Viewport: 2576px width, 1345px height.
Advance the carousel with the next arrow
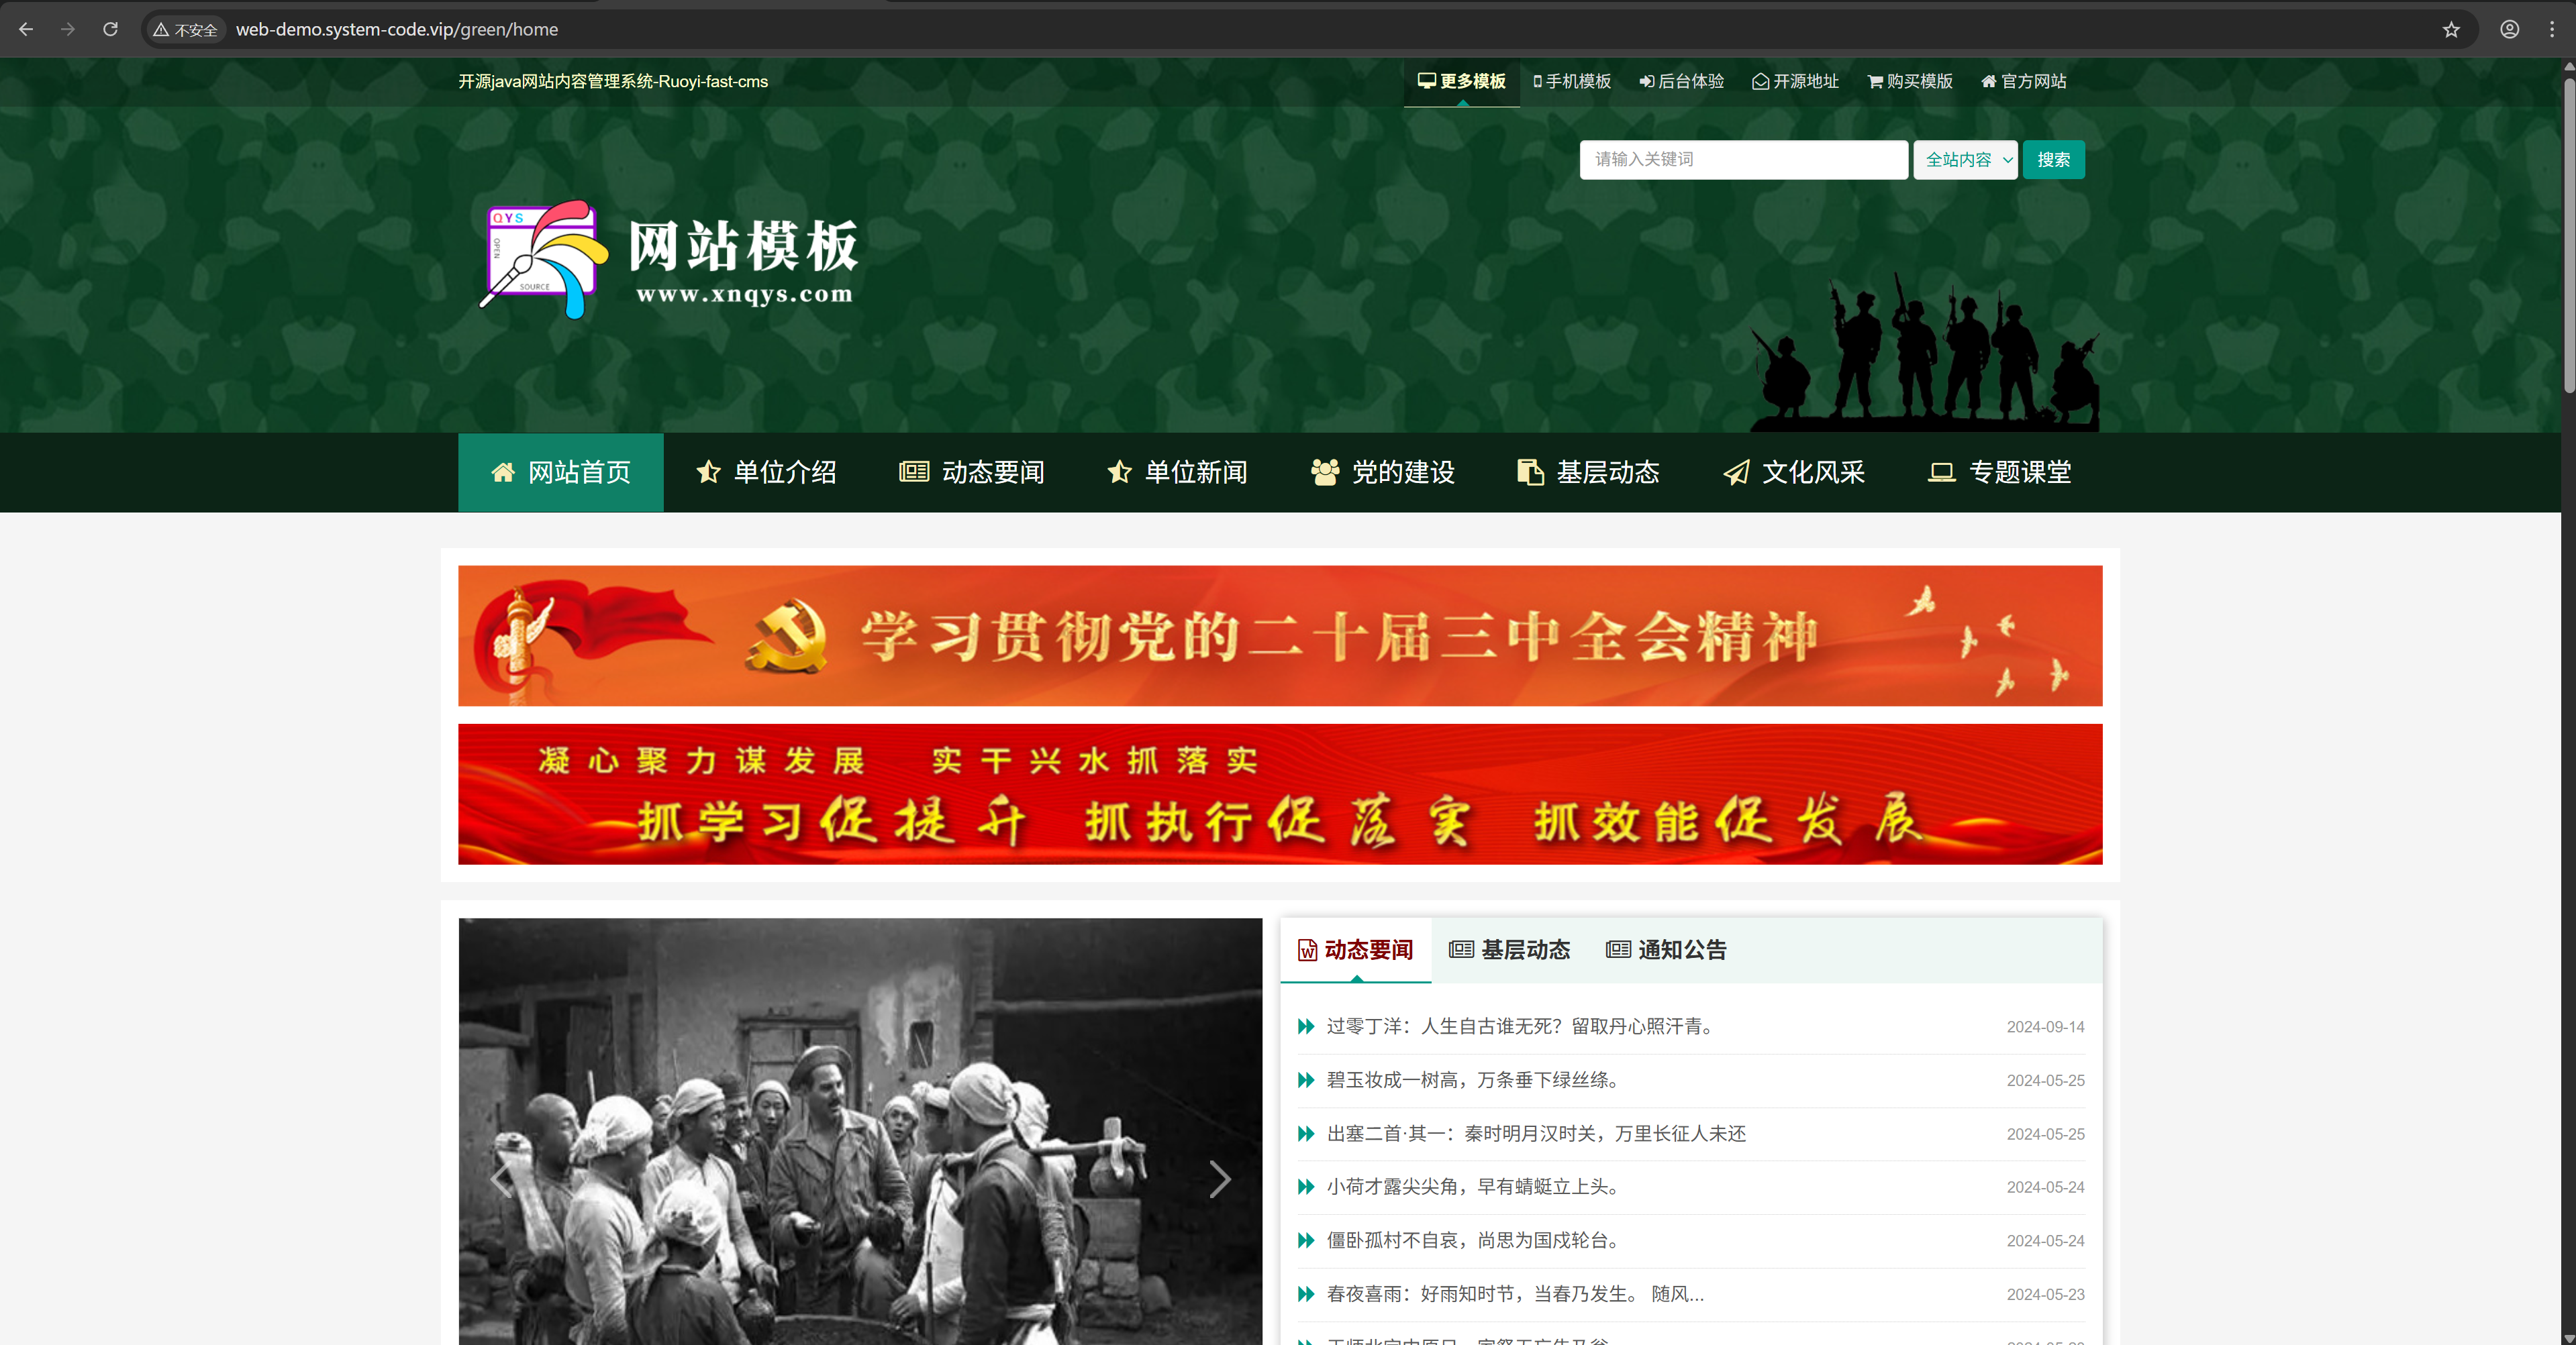coord(1219,1179)
